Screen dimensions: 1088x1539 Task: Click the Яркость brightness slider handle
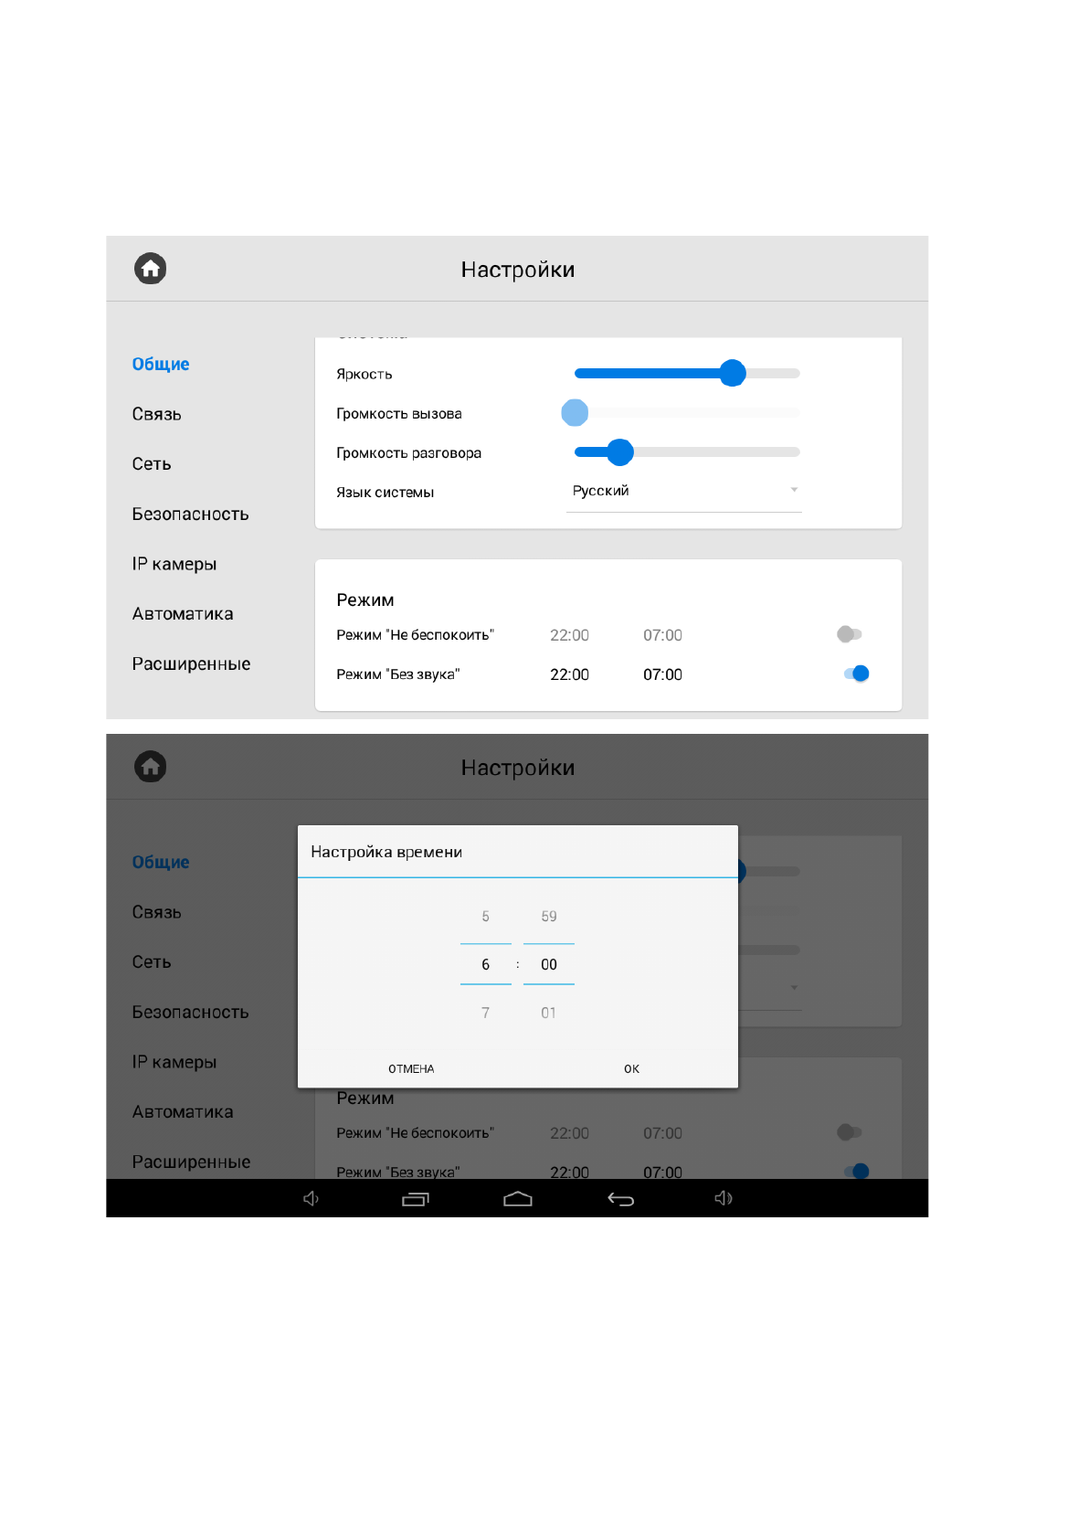click(x=732, y=373)
